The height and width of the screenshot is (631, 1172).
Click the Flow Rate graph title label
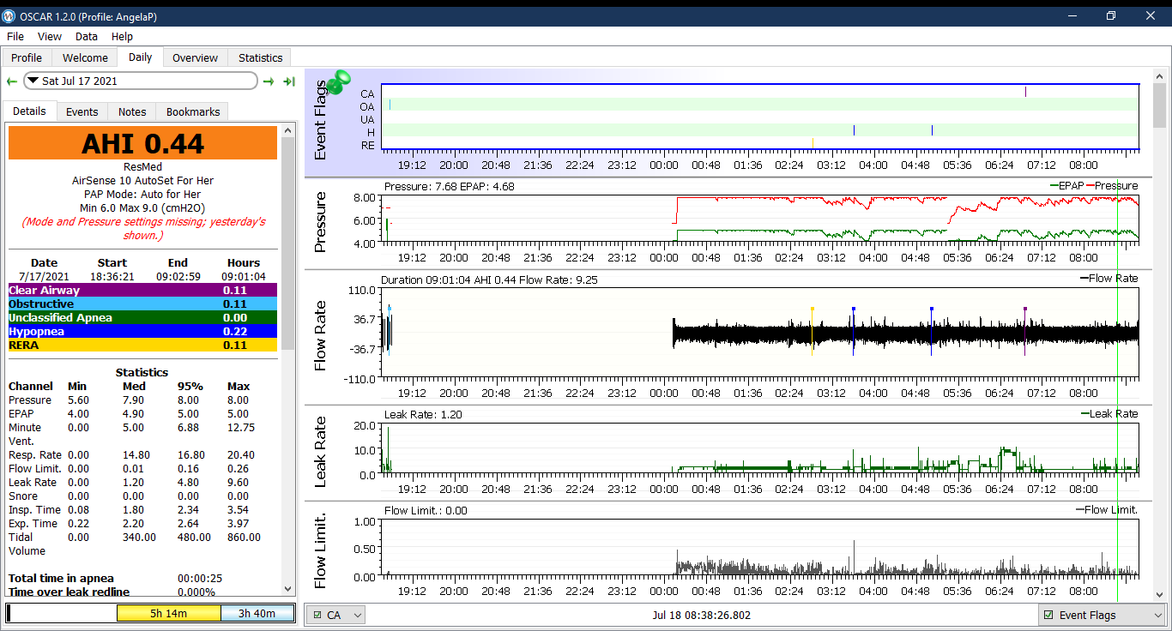point(321,335)
